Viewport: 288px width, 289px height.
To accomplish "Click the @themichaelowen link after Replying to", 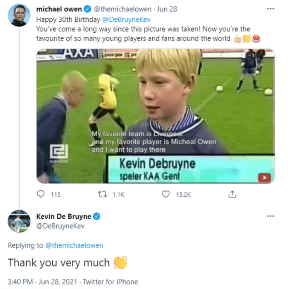I will (74, 245).
